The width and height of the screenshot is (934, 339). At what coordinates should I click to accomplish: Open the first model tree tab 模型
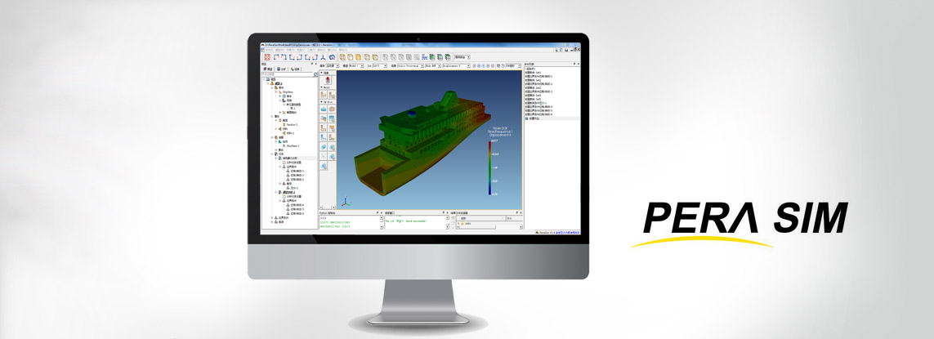click(x=267, y=69)
